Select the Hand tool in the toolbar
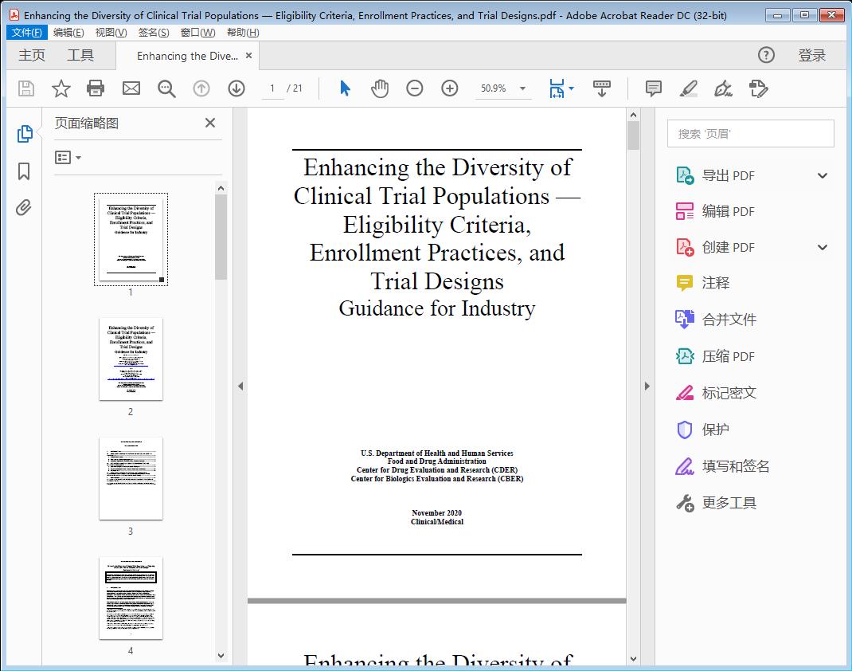Screen dimensions: 852x671 pyautogui.click(x=380, y=88)
